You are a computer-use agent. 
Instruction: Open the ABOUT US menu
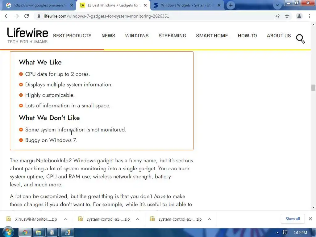(279, 36)
